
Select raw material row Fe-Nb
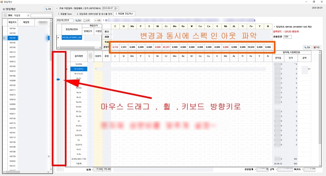tap(79, 116)
